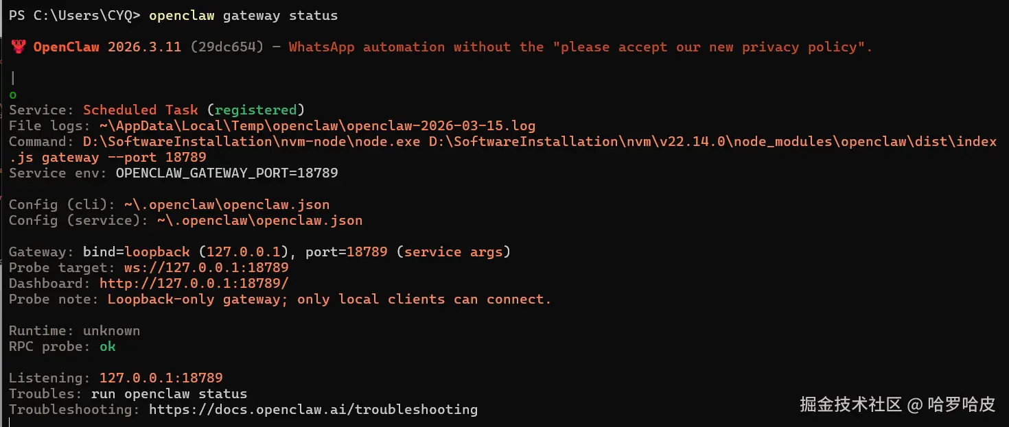The width and height of the screenshot is (1009, 427).
Task: Click the Config (service) openclaw.json path
Action: coord(260,220)
